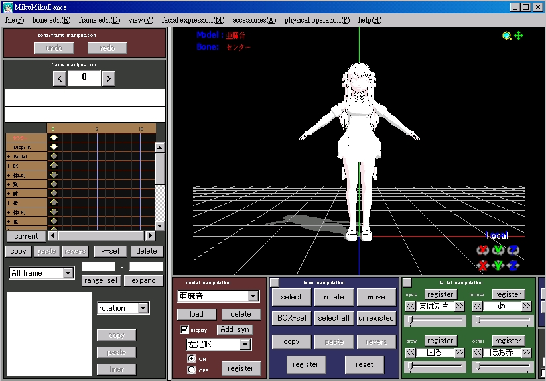Previous brow morph with << arrow

click(x=410, y=353)
